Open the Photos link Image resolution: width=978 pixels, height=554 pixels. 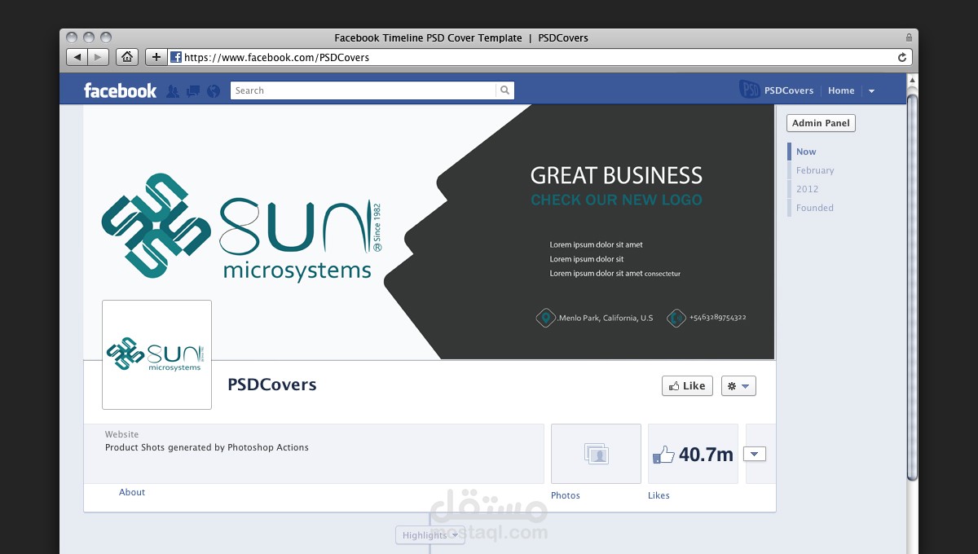point(566,495)
